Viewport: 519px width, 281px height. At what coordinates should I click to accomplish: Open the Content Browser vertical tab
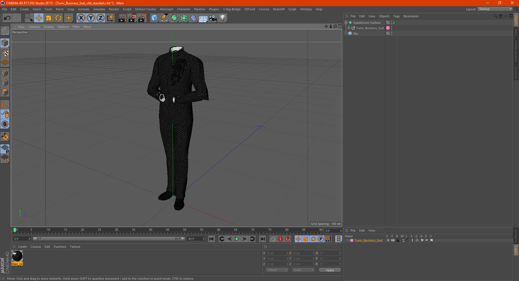coord(516,51)
